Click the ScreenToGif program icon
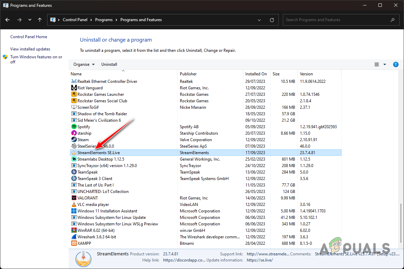The width and height of the screenshot is (404, 269). (x=74, y=107)
